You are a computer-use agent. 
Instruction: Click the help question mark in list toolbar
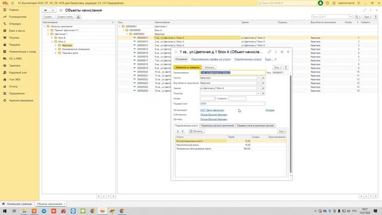click(375, 17)
